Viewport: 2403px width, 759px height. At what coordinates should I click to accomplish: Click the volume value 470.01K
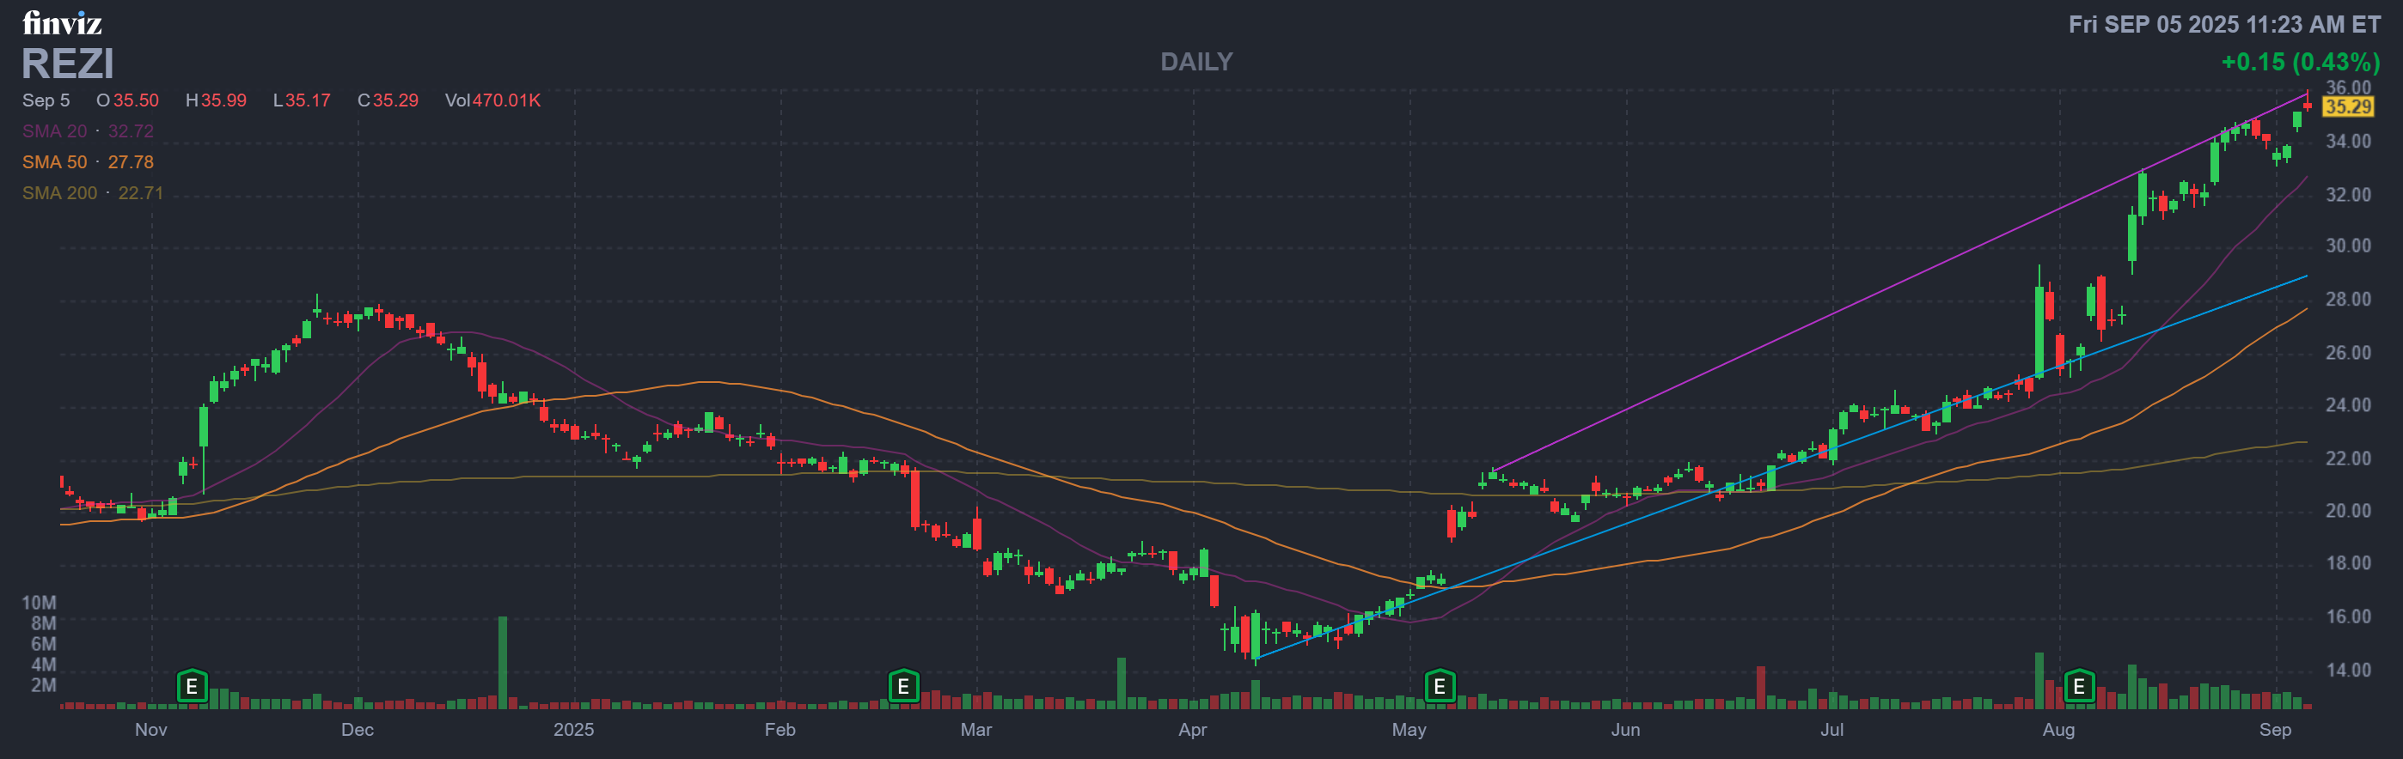click(506, 100)
